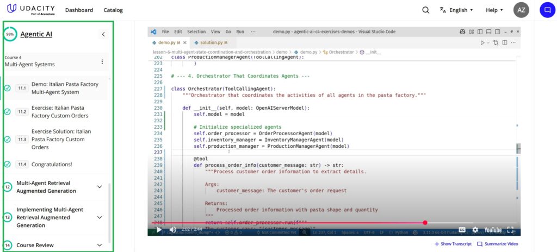Image resolution: width=557 pixels, height=252 pixels.
Task: Open the Agentic AI course title link
Action: coord(36,34)
